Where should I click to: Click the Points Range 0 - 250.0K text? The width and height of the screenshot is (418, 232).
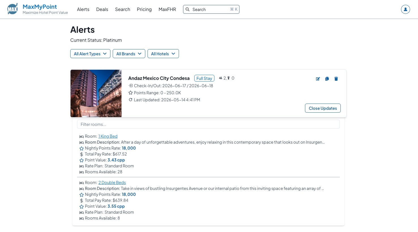click(157, 93)
